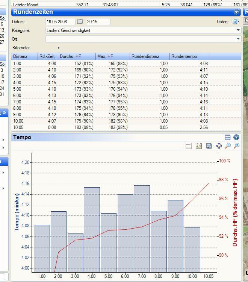The image size is (248, 282).
Task: Sort by the Max. HF column header
Action: coord(113,56)
